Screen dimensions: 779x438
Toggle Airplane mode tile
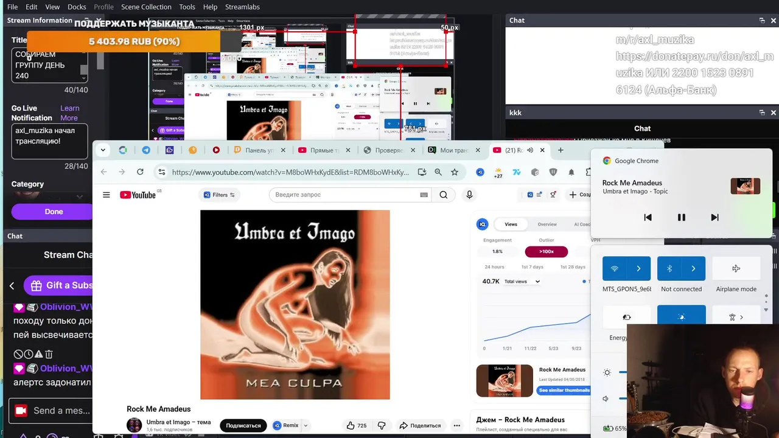point(736,268)
